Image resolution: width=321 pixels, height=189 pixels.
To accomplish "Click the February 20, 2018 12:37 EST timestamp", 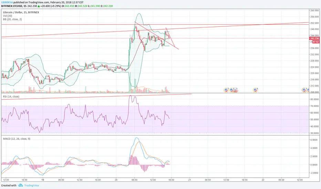I will pos(67,2).
